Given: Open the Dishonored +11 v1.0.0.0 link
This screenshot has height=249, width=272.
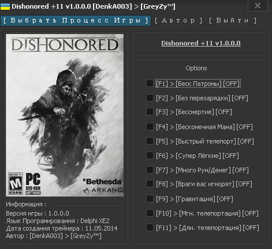Looking at the screenshot, I should tap(201, 43).
